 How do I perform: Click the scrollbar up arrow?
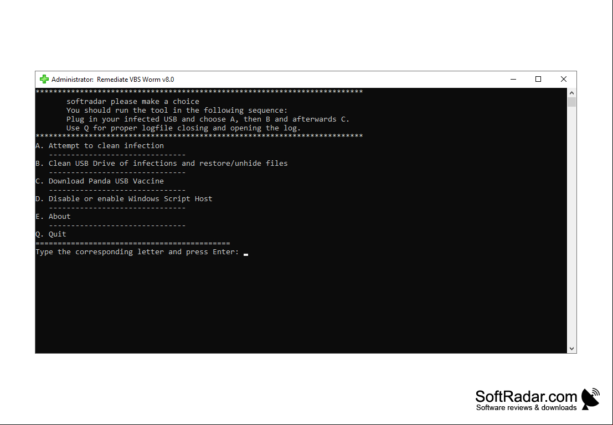tap(571, 93)
